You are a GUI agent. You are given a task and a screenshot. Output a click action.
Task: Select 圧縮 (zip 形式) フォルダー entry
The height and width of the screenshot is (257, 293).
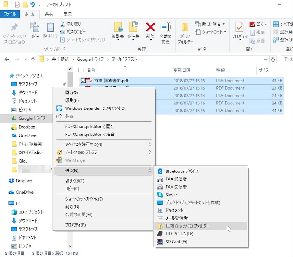click(201, 226)
